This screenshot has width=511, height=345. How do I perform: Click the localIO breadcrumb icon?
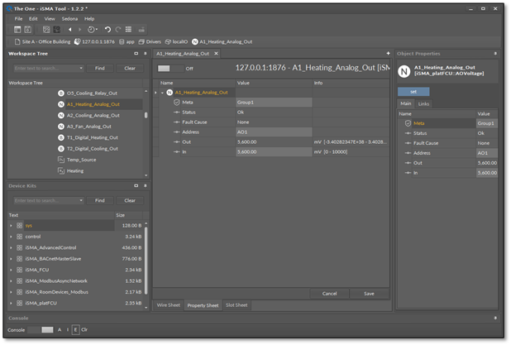[x=168, y=41]
